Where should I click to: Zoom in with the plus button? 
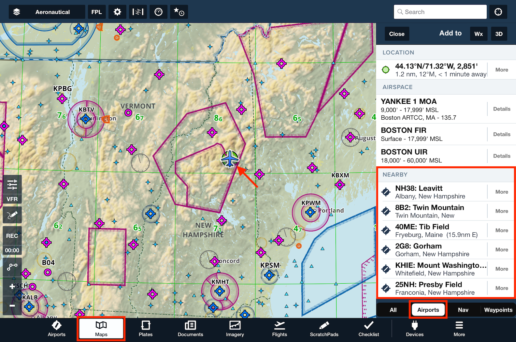(x=12, y=287)
